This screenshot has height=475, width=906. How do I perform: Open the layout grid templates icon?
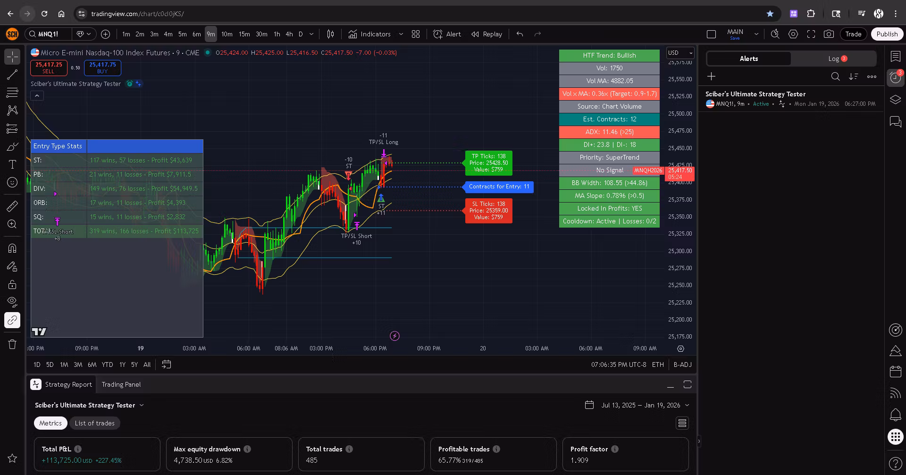pyautogui.click(x=416, y=34)
